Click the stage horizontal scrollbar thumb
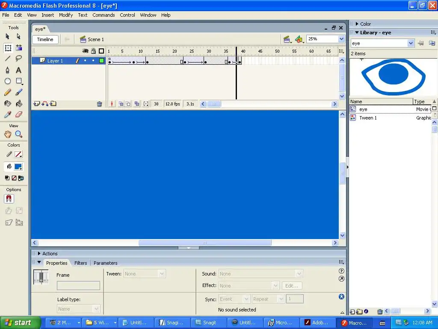Screen dimensions: 438x329 tap(205, 243)
